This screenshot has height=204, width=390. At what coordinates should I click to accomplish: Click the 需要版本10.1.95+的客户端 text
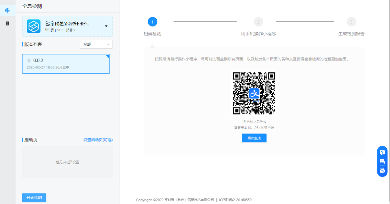[254, 128]
